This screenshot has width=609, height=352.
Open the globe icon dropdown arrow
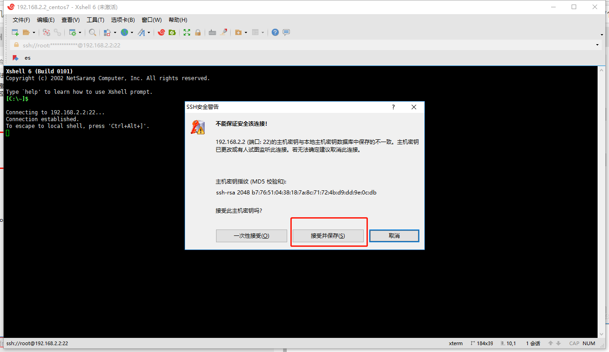(x=131, y=32)
